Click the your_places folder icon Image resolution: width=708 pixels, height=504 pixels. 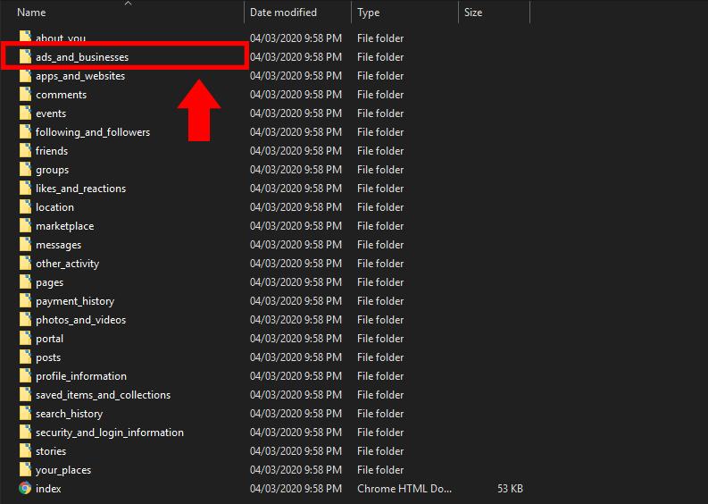coord(25,469)
